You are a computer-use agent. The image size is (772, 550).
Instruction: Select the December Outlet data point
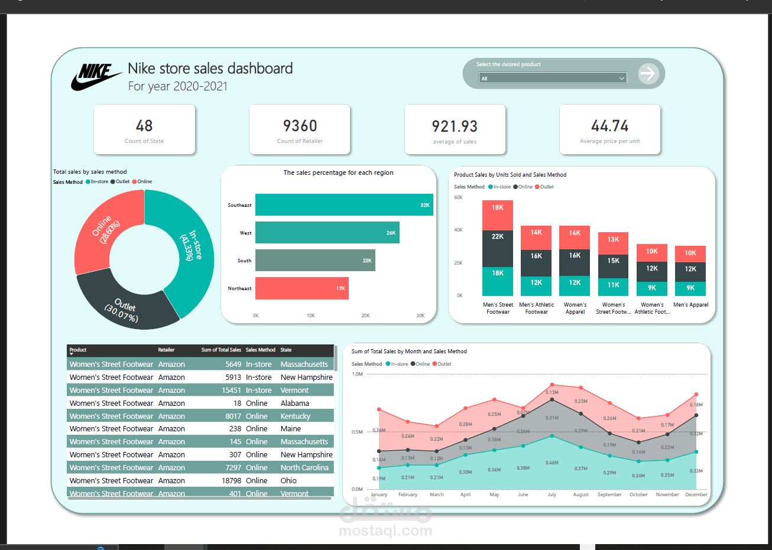pyautogui.click(x=696, y=395)
